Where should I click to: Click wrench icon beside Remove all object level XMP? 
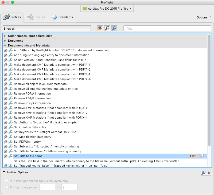[10, 84]
